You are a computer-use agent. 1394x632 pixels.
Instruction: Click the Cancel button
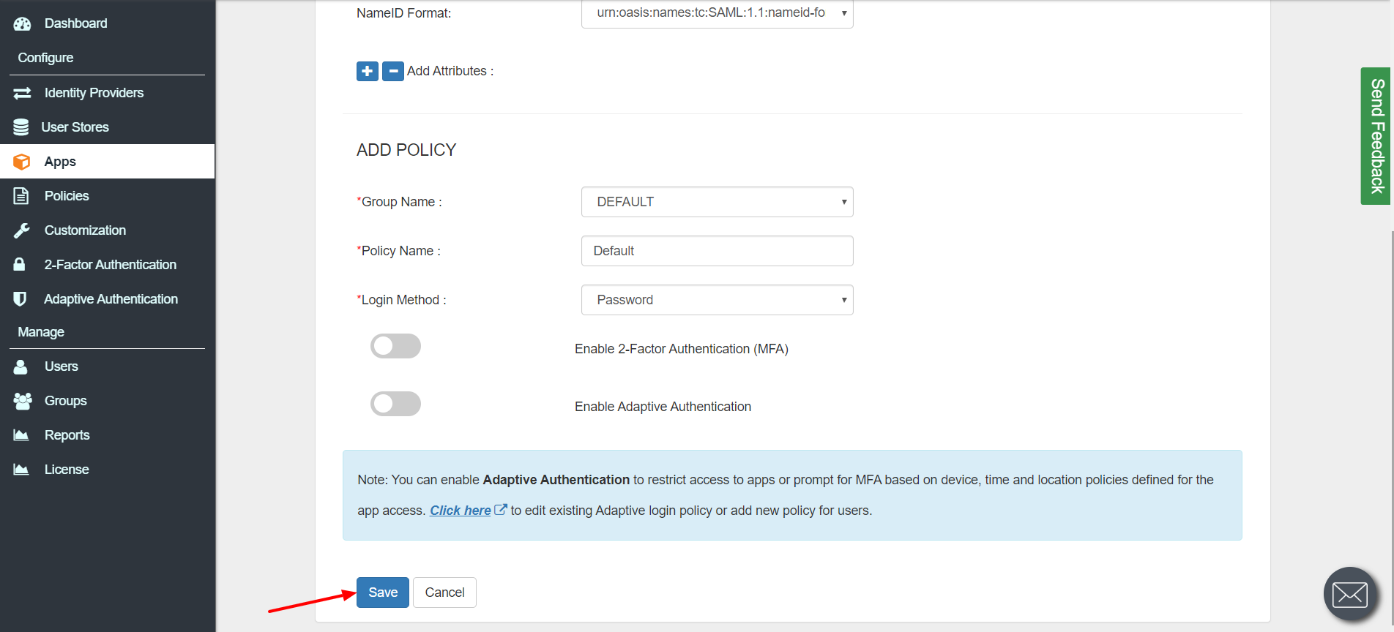(444, 592)
